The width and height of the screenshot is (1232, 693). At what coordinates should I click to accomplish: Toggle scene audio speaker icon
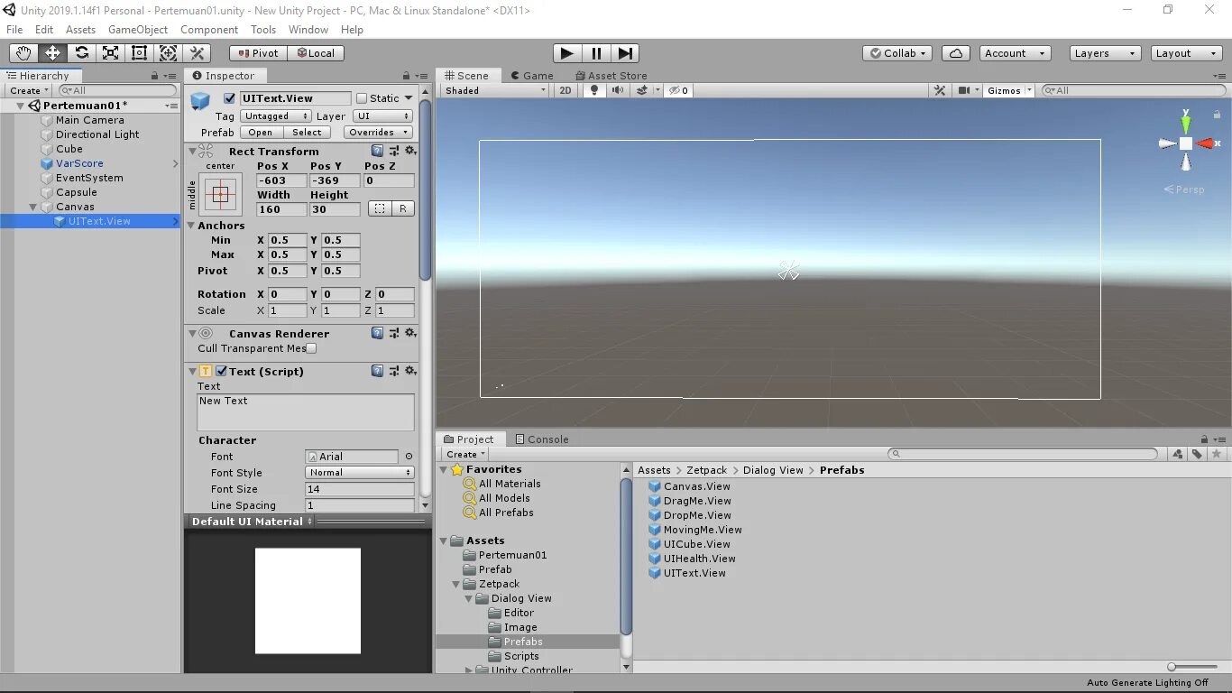point(618,90)
